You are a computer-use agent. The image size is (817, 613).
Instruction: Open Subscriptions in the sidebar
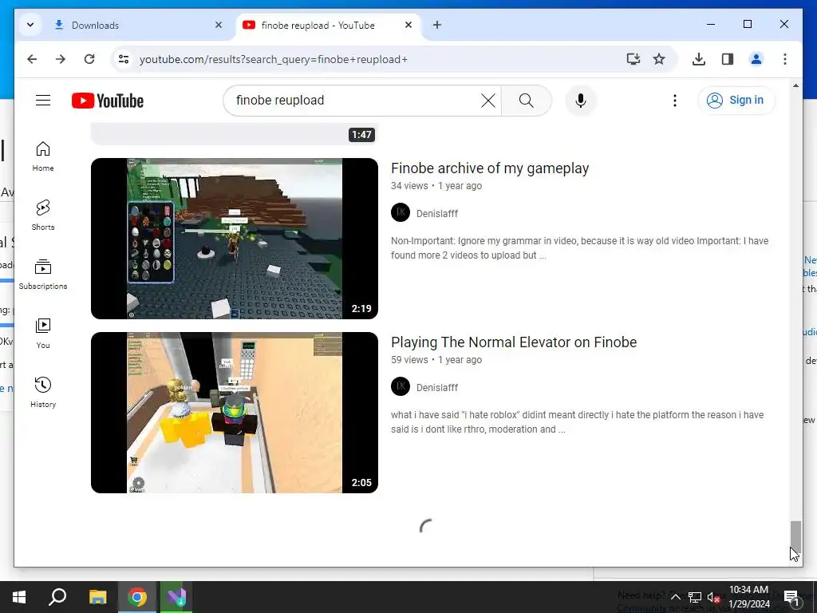click(x=43, y=275)
